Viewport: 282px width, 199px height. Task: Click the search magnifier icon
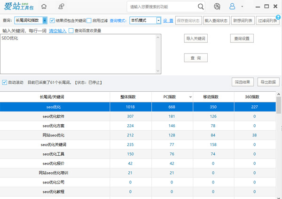[x=201, y=7]
